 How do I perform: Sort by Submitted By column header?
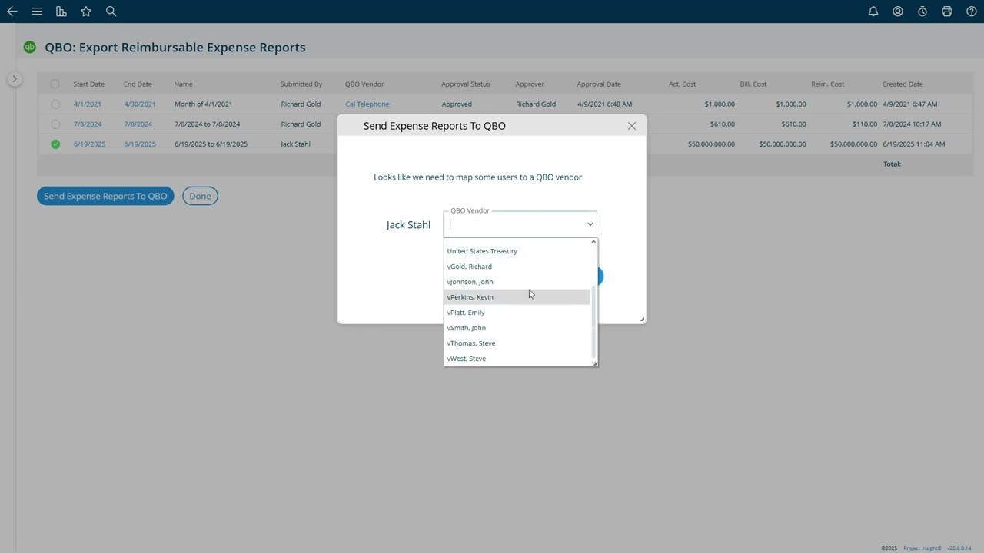click(x=301, y=84)
